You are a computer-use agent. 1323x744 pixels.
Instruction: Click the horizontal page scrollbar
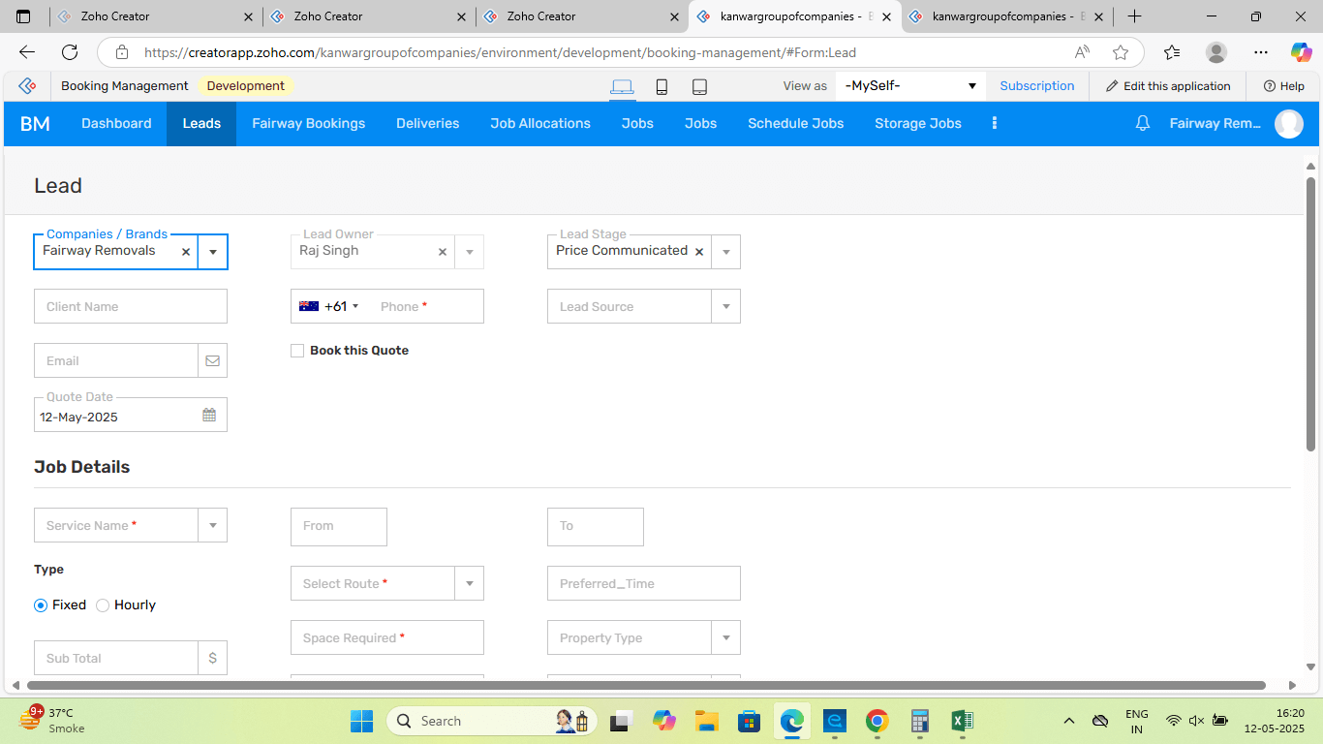pos(646,685)
